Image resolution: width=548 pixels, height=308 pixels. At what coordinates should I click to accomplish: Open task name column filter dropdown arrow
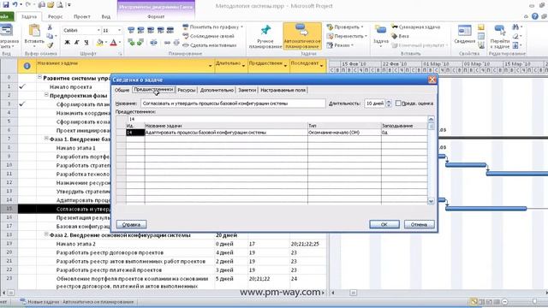[x=210, y=66]
